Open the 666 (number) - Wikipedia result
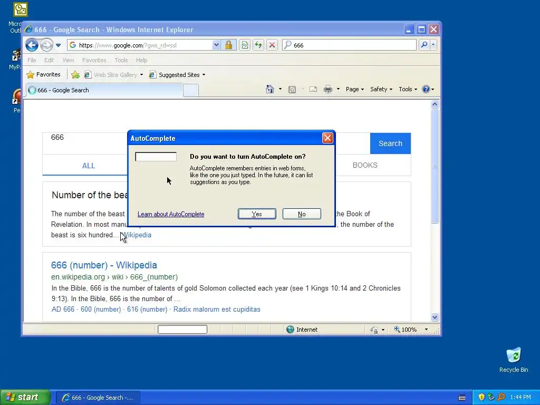Viewport: 540px width, 405px height. coord(104,265)
